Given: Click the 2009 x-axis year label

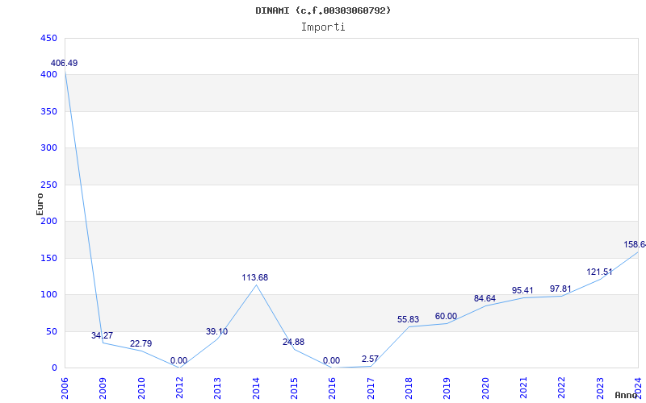Looking at the screenshot, I should coord(103,388).
